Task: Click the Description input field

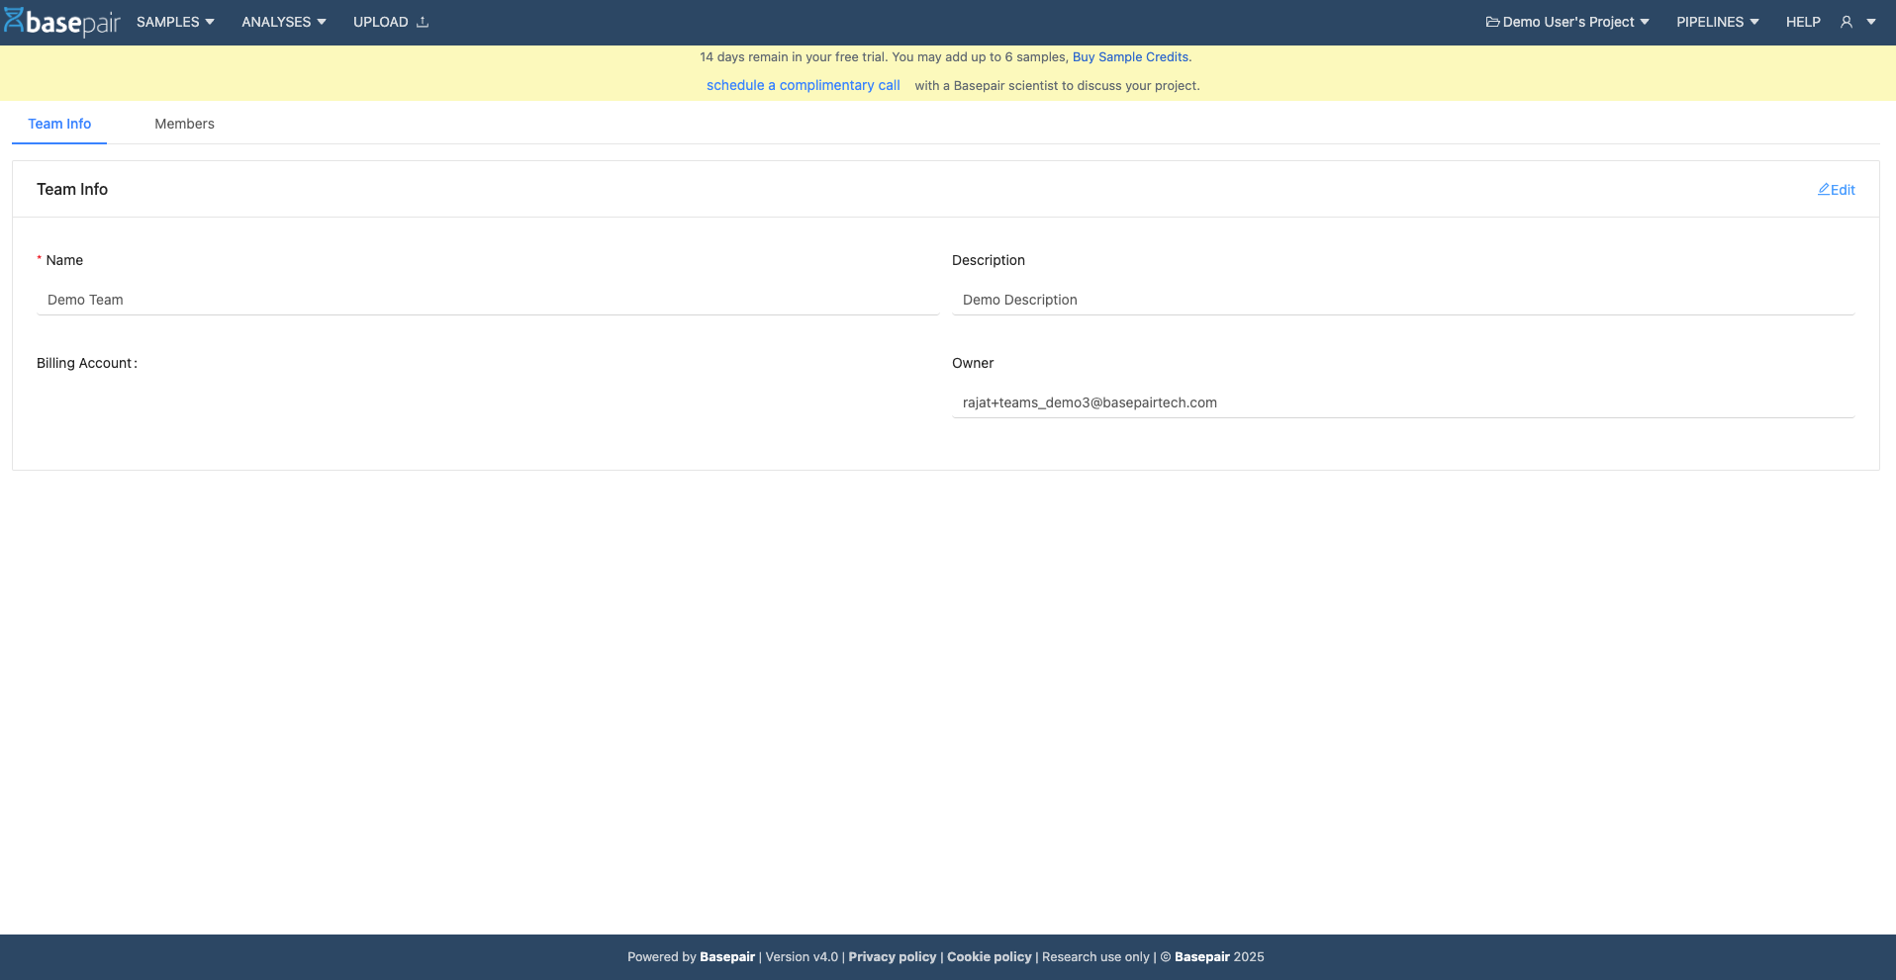Action: (1402, 300)
